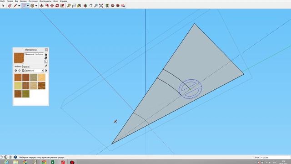Click the Extension Warehouse icon
The height and width of the screenshot is (164, 291).
112,5
